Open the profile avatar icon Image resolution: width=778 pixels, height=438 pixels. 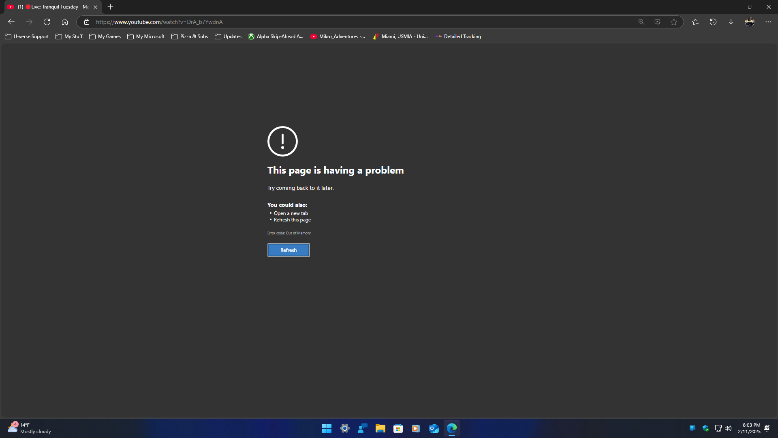pyautogui.click(x=749, y=22)
